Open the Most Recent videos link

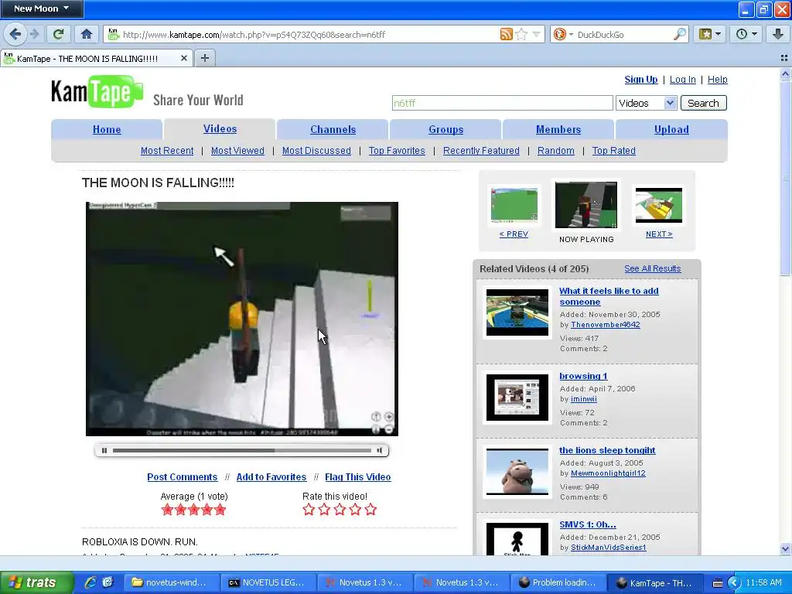[167, 151]
